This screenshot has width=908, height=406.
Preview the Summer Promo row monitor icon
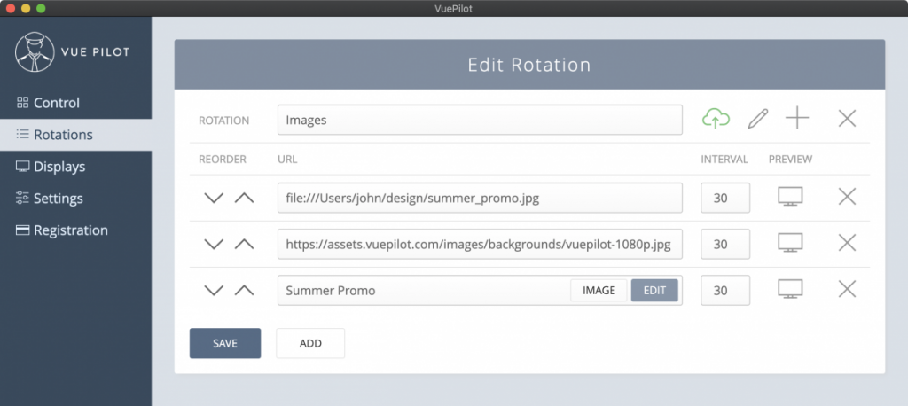point(790,289)
